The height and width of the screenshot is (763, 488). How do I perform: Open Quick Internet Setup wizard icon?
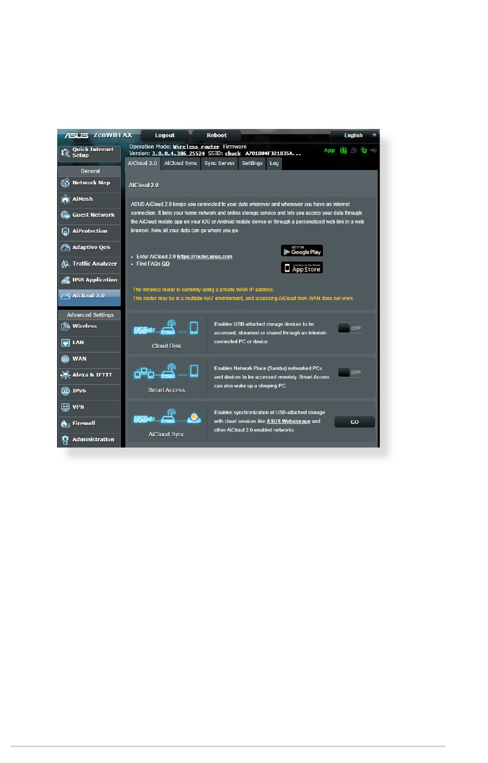(x=65, y=153)
